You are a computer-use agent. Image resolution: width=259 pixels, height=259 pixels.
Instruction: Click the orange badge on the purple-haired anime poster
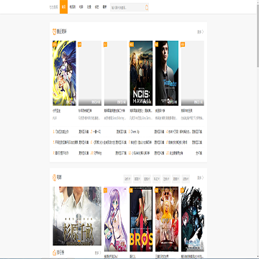pos(106,191)
